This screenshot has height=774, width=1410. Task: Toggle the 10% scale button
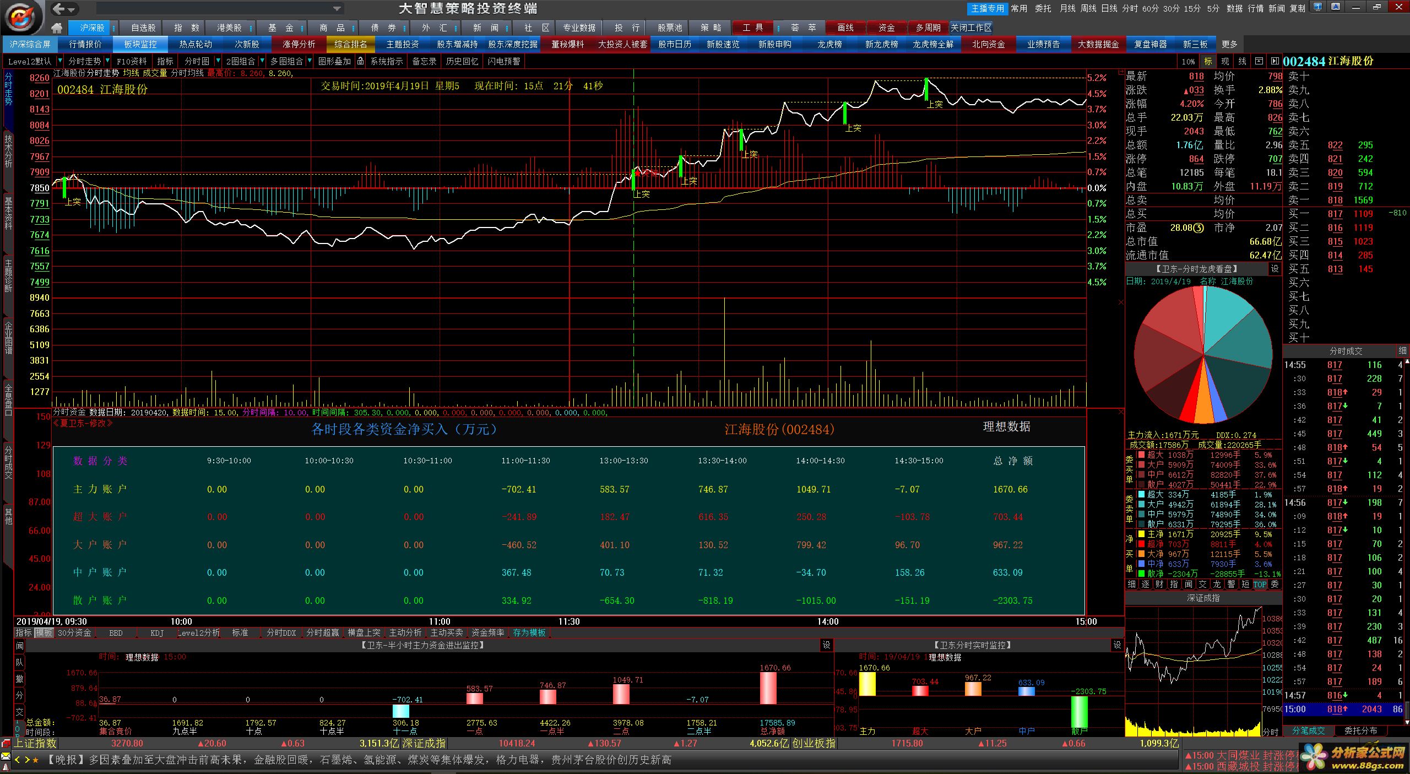tap(1188, 61)
